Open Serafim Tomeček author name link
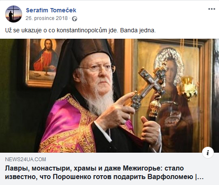This screenshot has width=219, height=185. click(x=51, y=10)
